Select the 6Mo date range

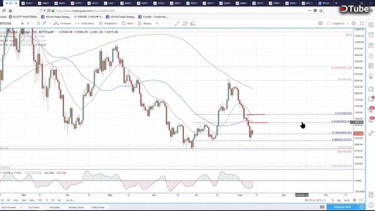32,200
